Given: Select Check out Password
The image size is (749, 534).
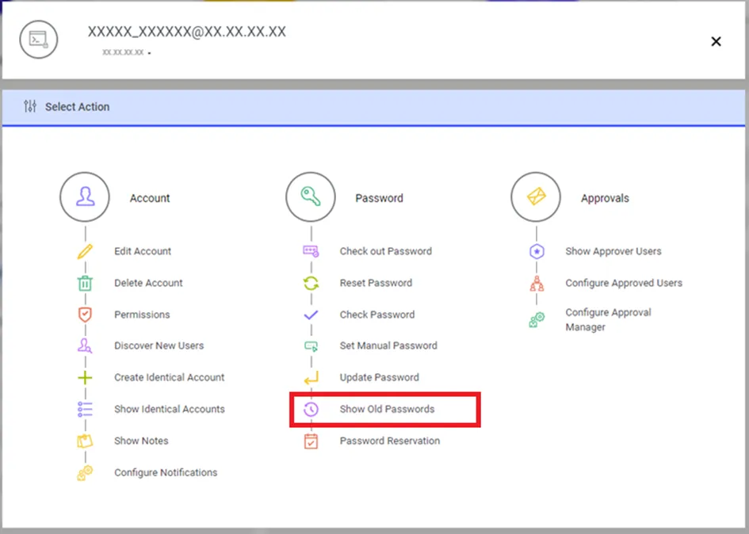Looking at the screenshot, I should click(x=385, y=251).
